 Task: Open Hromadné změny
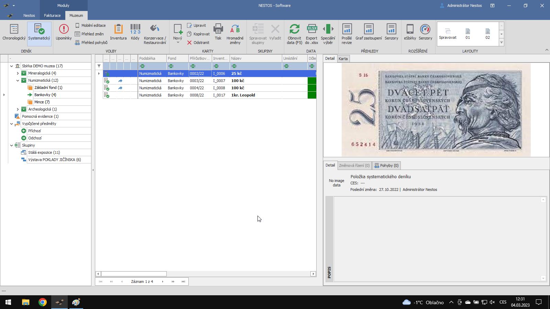pyautogui.click(x=235, y=34)
